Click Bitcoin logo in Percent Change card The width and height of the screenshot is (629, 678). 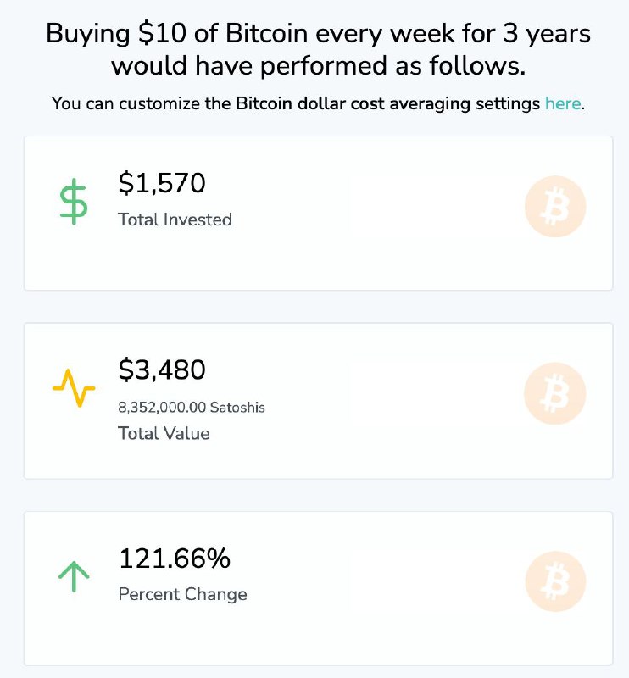(555, 581)
